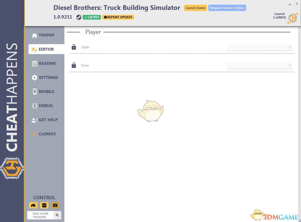
Task: Click the Cheat Happens hexagon logo
Action: tap(12, 168)
